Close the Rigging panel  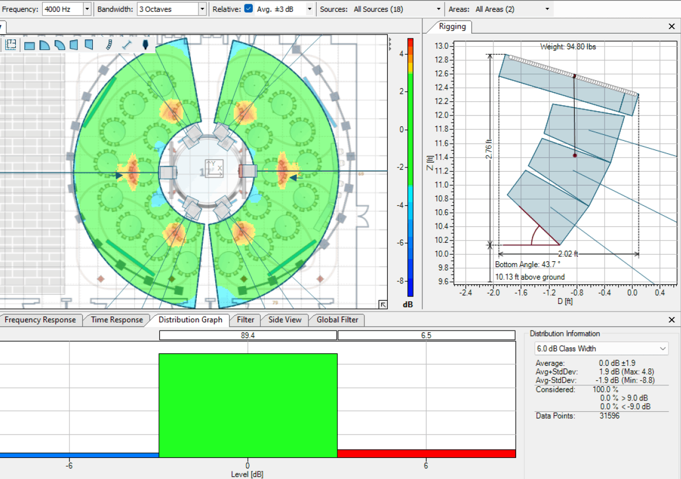pos(671,26)
